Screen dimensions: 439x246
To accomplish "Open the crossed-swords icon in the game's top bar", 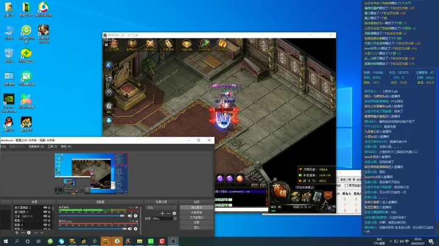I will pyautogui.click(x=150, y=44).
